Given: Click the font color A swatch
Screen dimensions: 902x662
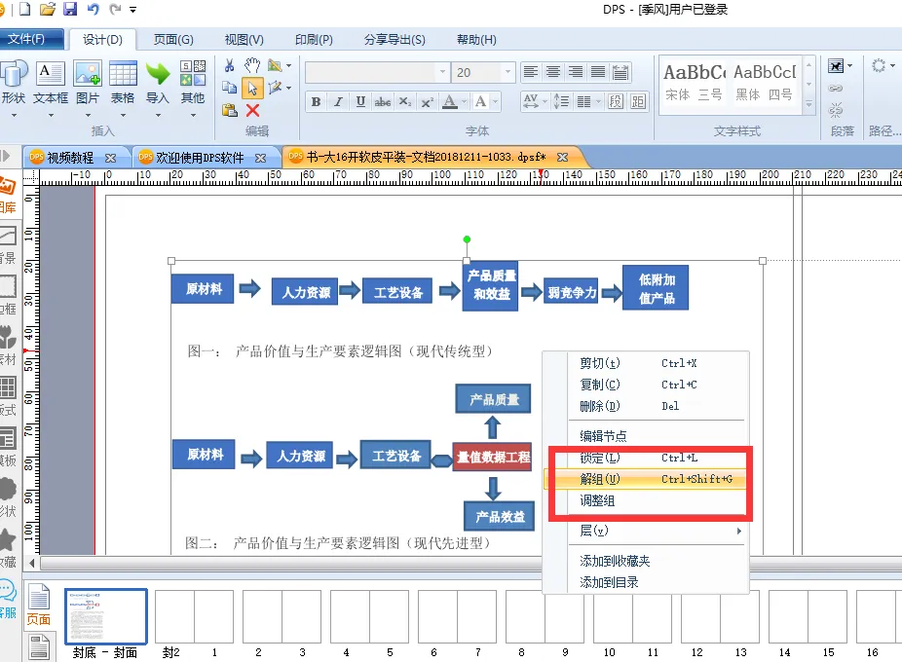Looking at the screenshot, I should pos(449,101).
